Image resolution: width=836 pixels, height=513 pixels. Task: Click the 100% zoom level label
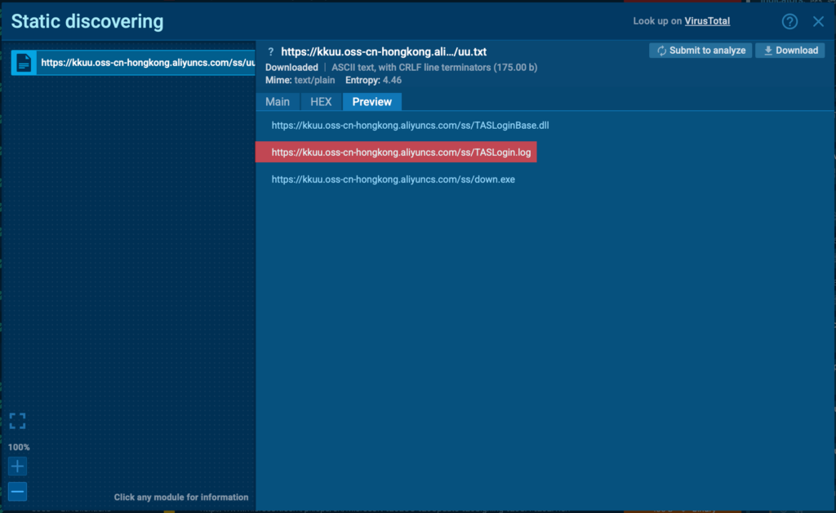pyautogui.click(x=19, y=447)
